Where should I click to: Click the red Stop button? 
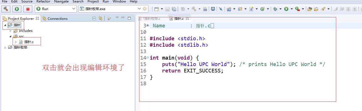28,9
